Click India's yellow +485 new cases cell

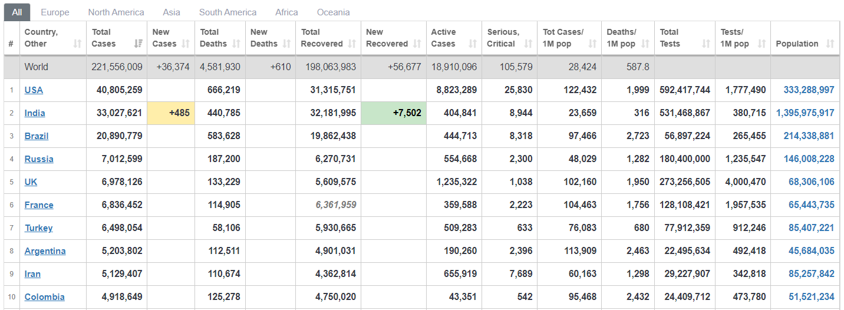171,113
